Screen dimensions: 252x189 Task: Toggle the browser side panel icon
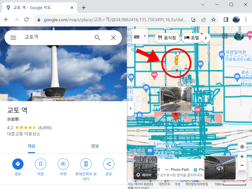[226, 20]
